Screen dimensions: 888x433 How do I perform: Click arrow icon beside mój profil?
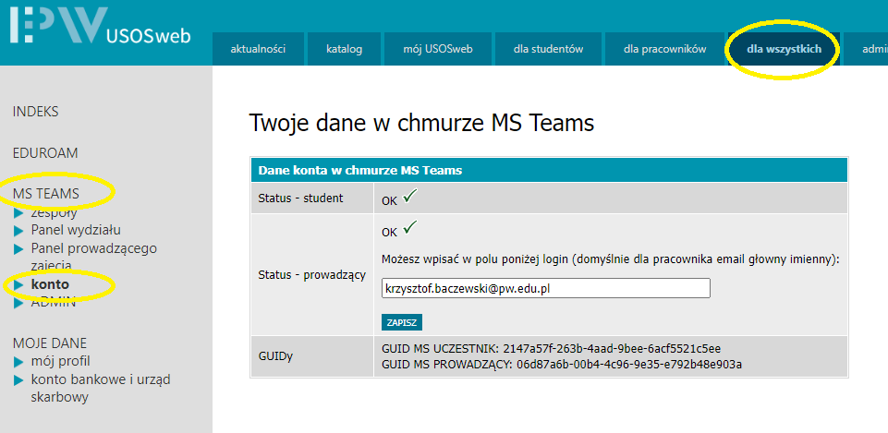pyautogui.click(x=18, y=362)
